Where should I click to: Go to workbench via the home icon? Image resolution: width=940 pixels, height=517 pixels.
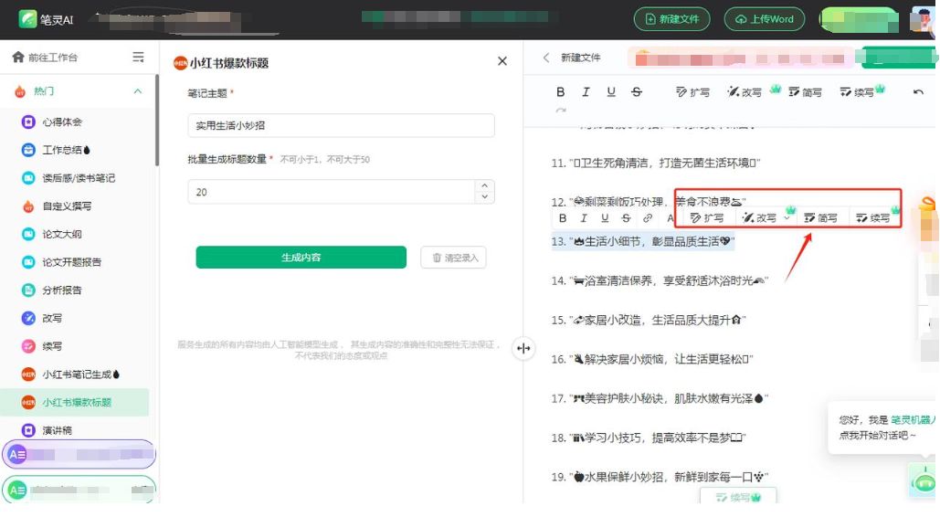coord(18,57)
